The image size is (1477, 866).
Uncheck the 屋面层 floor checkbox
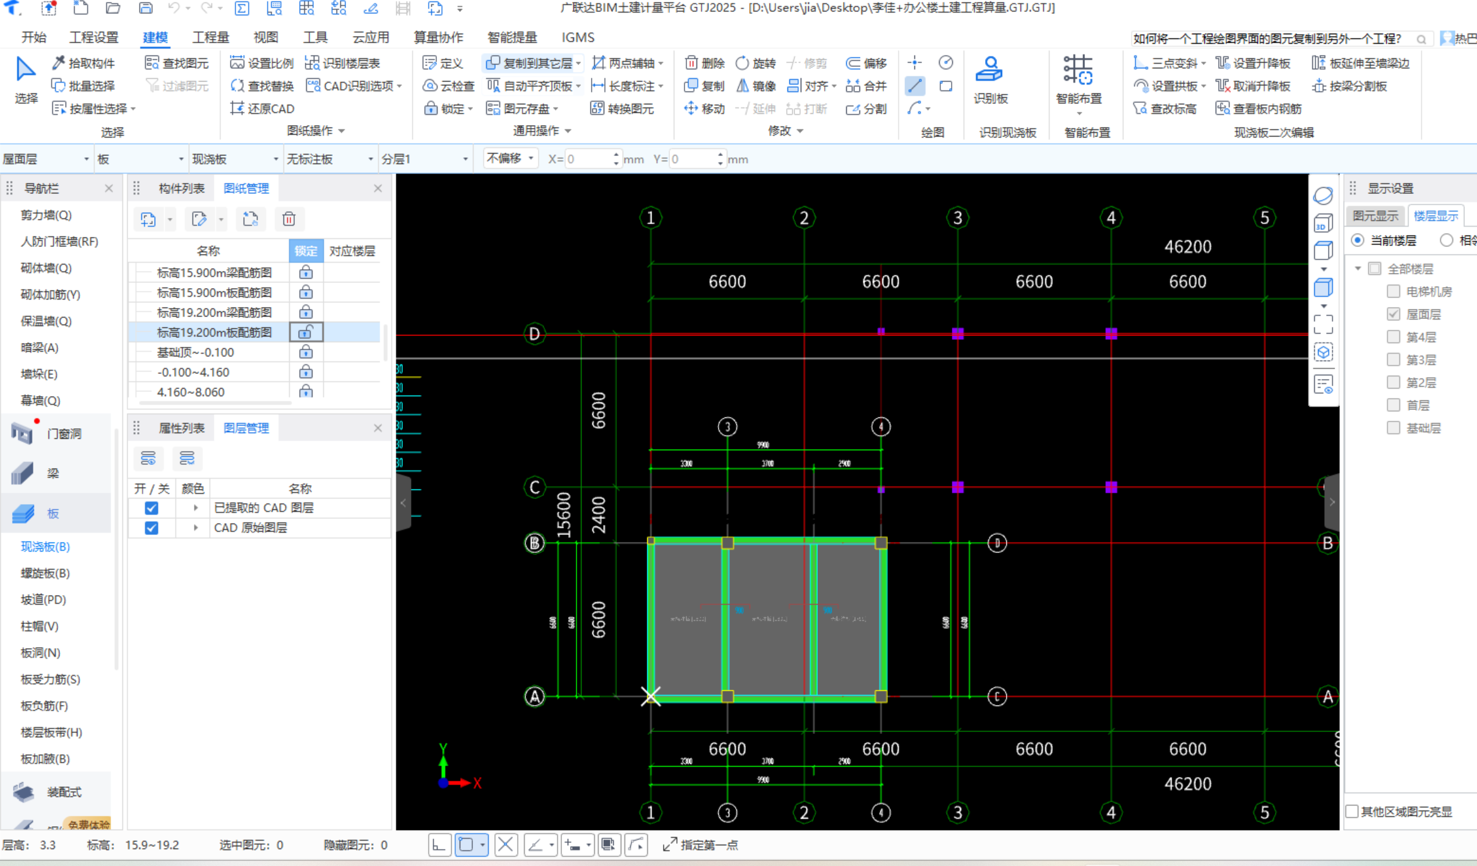(x=1393, y=314)
